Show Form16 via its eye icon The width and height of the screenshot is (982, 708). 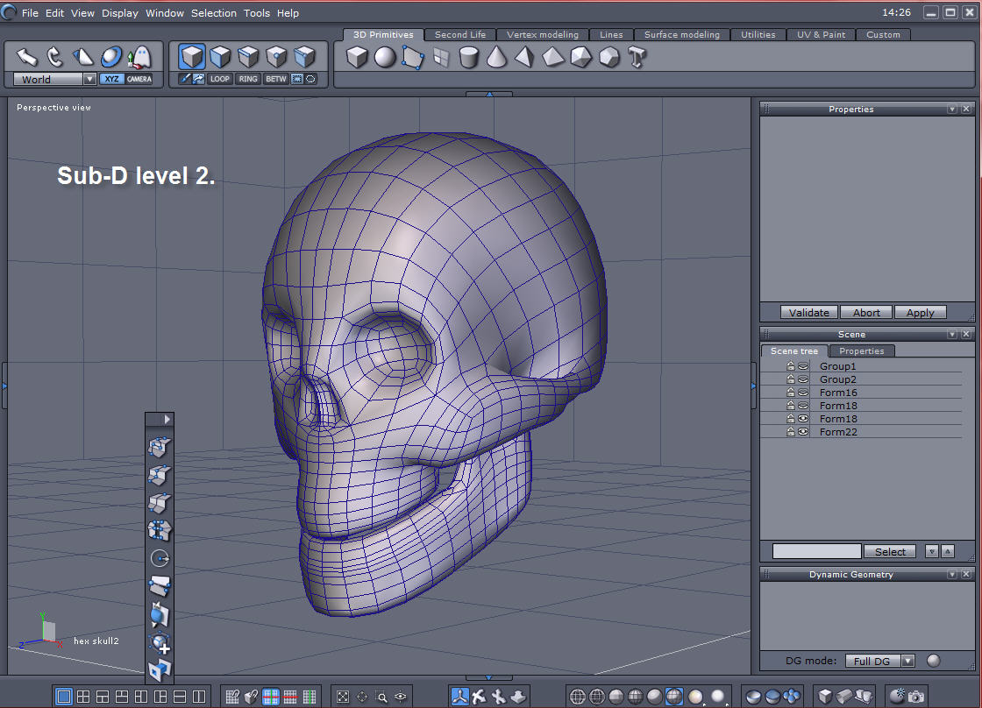click(x=803, y=393)
